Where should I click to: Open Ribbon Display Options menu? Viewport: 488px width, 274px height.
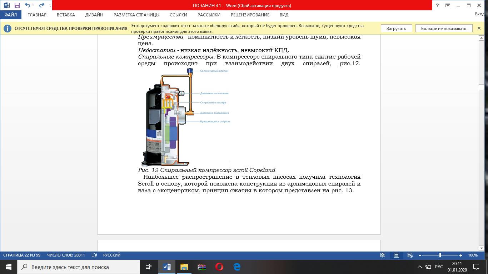(x=448, y=5)
